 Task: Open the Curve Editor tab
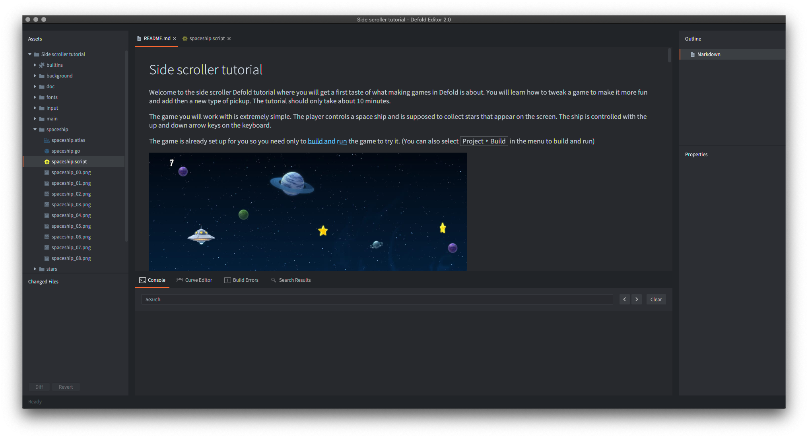pos(194,280)
